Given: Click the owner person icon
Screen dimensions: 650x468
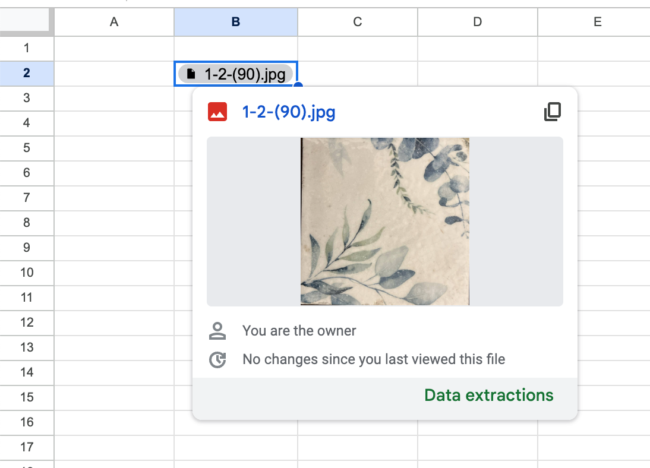Looking at the screenshot, I should click(218, 331).
